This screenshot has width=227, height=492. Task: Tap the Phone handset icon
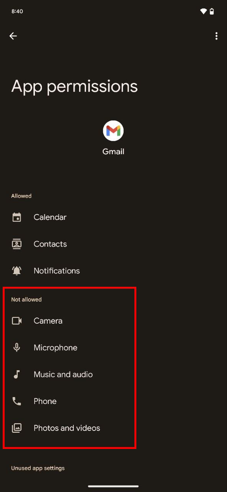[17, 401]
